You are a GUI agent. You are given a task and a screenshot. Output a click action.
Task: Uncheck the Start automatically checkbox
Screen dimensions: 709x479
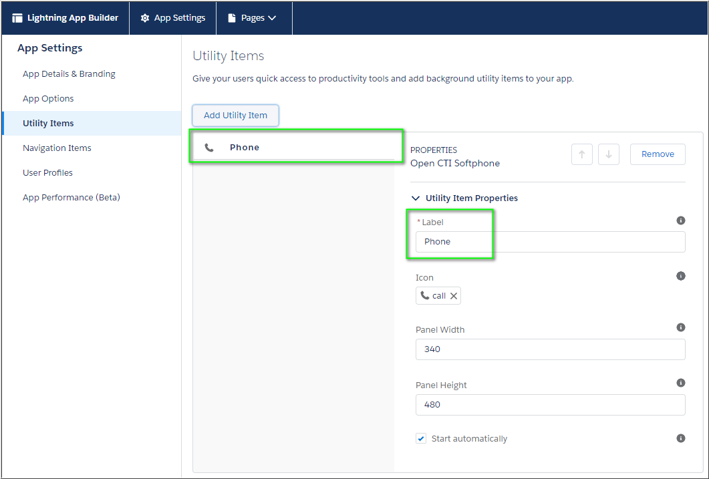click(x=421, y=439)
